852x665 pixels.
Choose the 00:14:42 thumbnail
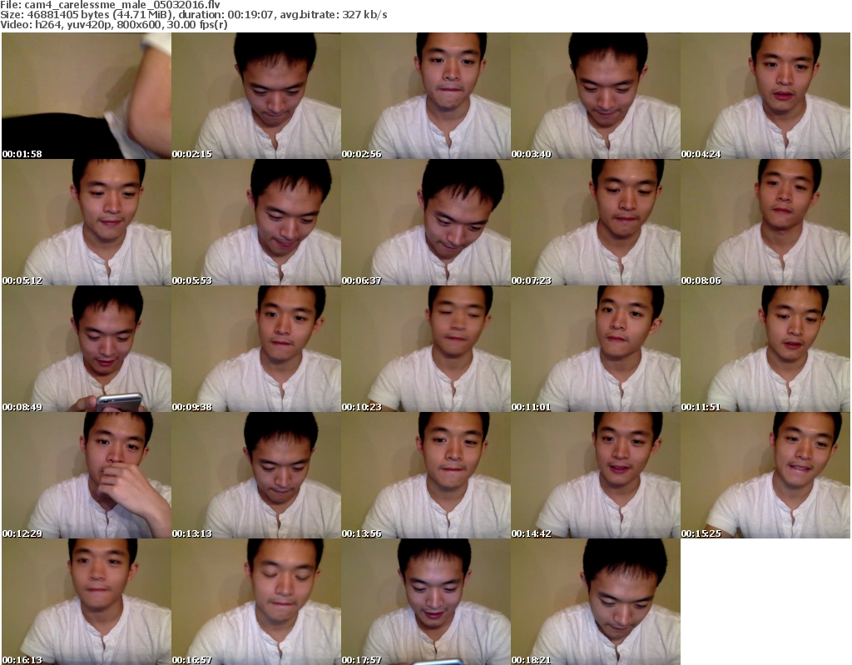click(596, 475)
